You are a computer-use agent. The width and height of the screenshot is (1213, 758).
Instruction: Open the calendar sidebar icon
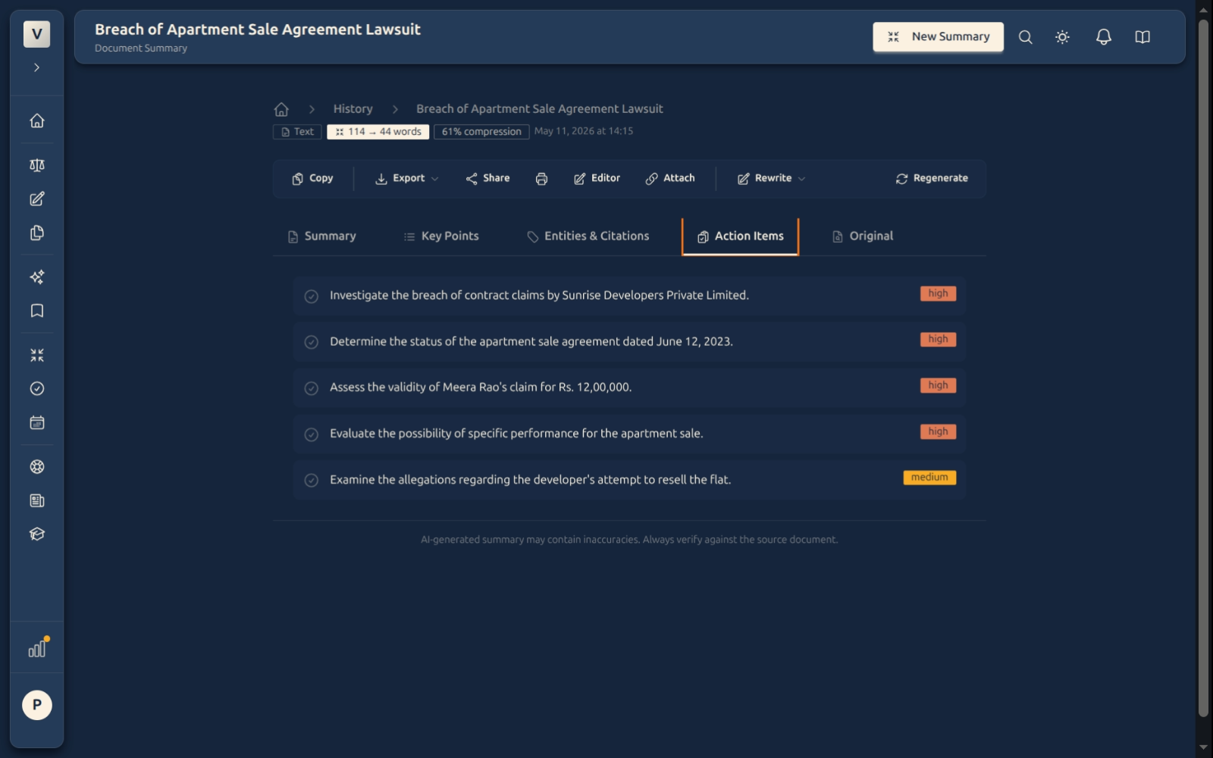[36, 422]
